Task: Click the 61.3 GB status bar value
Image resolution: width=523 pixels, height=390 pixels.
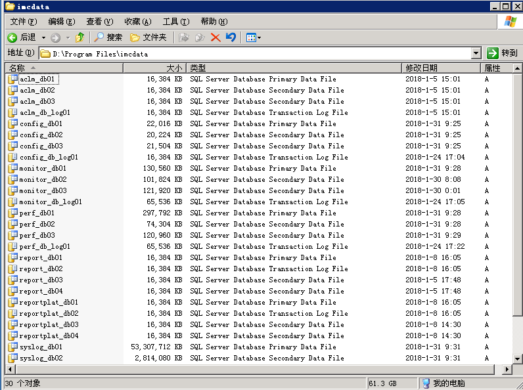Action: [382, 383]
